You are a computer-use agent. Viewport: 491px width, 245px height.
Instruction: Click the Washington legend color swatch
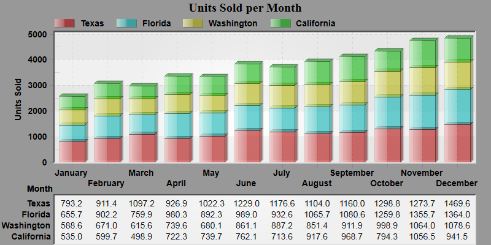tap(193, 23)
